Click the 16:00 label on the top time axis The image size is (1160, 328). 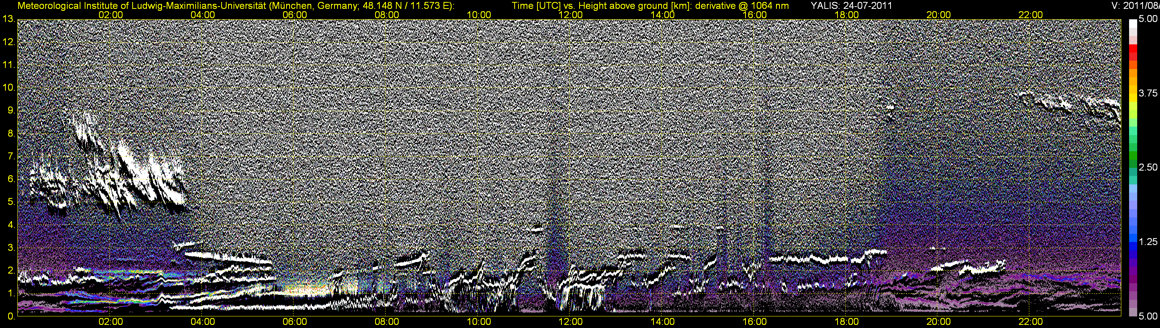(755, 15)
